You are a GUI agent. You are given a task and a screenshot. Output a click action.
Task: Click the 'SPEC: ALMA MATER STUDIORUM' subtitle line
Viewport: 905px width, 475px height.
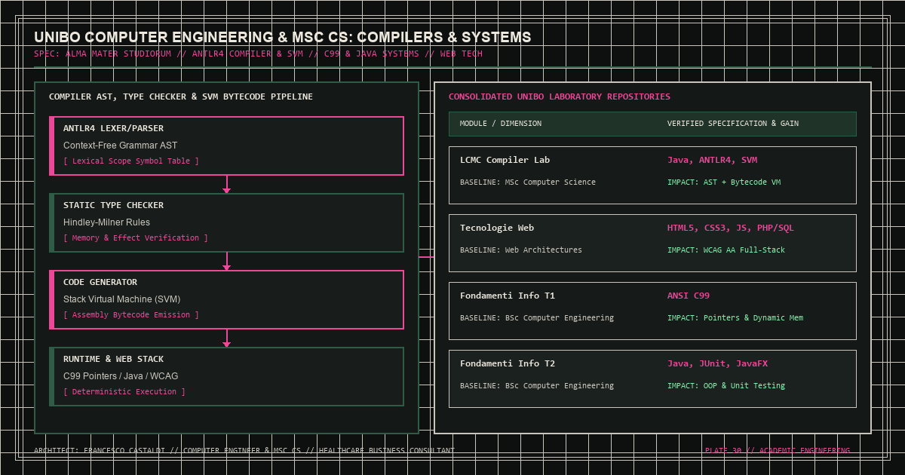[258, 54]
